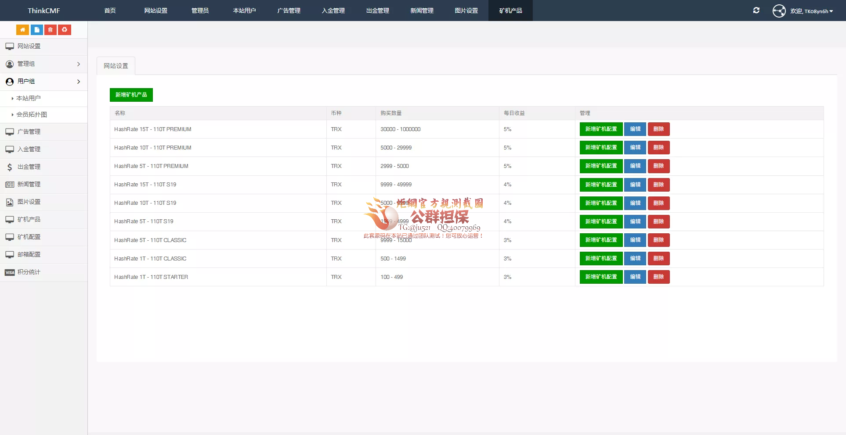The width and height of the screenshot is (846, 435).
Task: Select 会员拓扑图 in the sidebar tree
Action: click(32, 115)
